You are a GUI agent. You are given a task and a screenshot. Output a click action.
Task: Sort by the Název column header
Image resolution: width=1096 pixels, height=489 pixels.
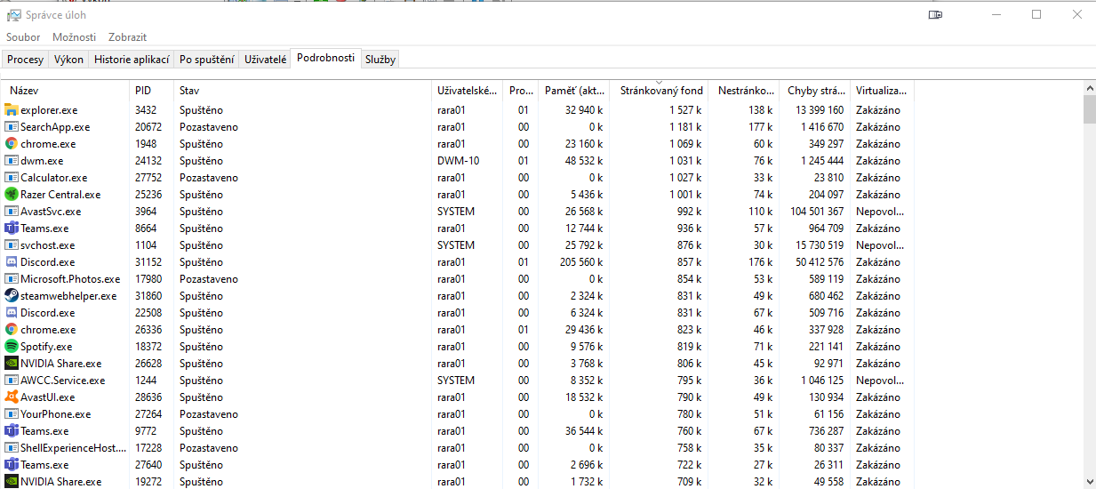tap(24, 91)
